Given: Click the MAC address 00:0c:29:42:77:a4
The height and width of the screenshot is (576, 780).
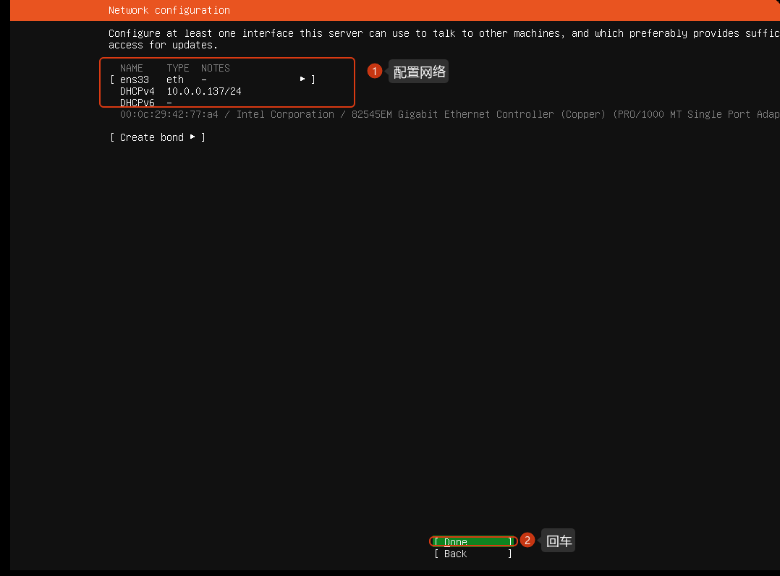Looking at the screenshot, I should coord(169,114).
